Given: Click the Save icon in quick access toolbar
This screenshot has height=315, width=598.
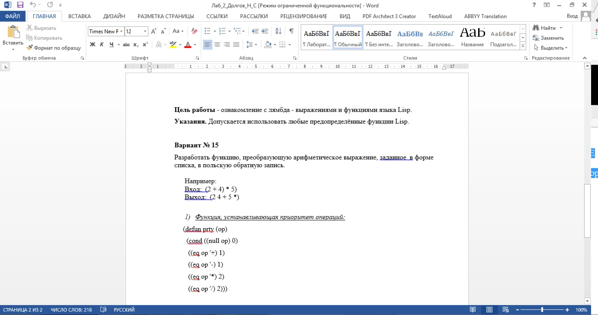Looking at the screenshot, I should coord(20,5).
